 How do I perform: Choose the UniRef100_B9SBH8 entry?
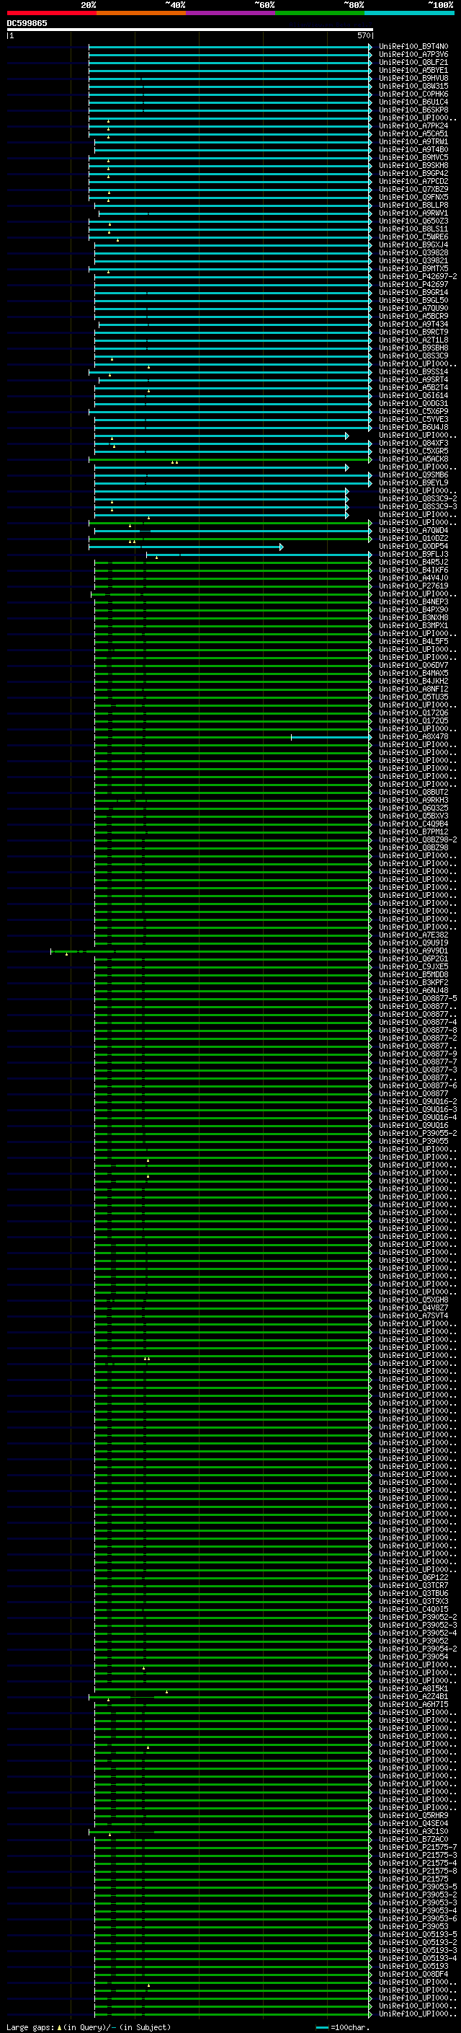tap(413, 348)
